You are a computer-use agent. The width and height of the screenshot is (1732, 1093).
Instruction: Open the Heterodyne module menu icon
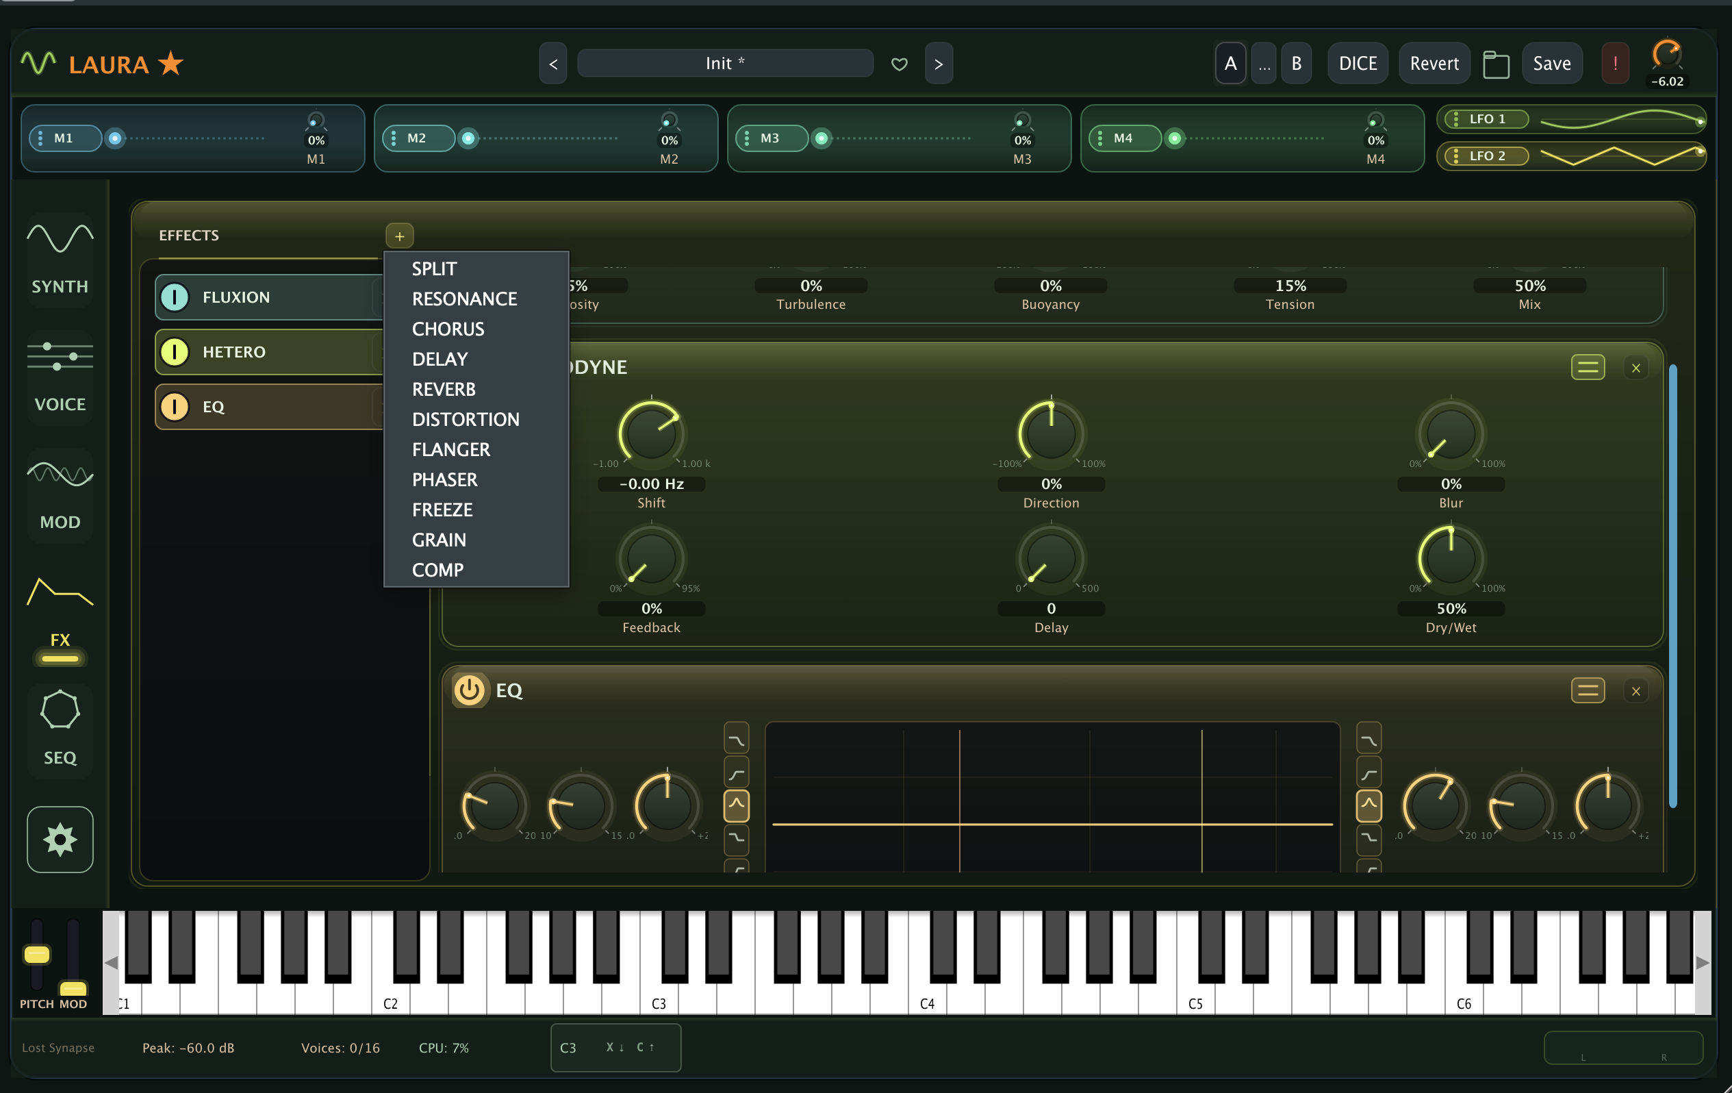click(x=1588, y=367)
